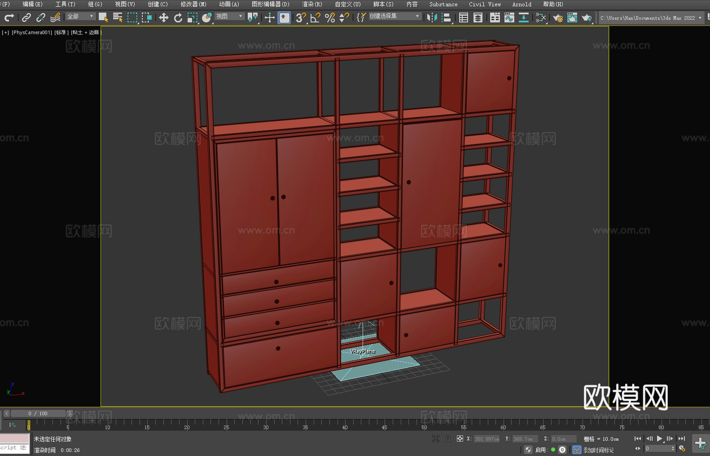Click the Play Animation button
The width and height of the screenshot is (710, 456).
pos(660,439)
